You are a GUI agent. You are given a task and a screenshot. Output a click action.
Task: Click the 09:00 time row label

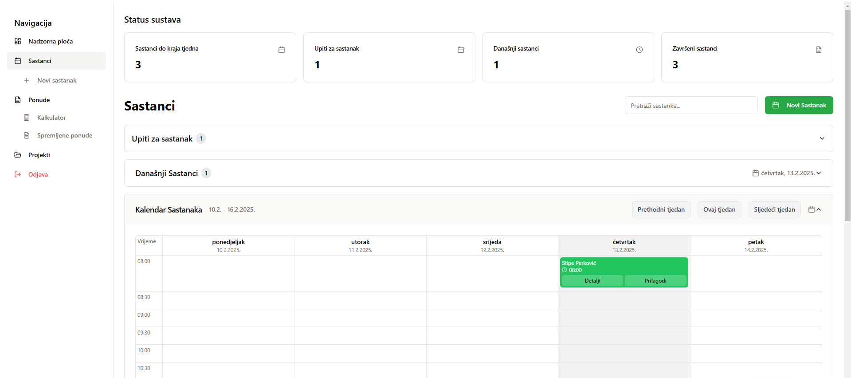coord(144,315)
